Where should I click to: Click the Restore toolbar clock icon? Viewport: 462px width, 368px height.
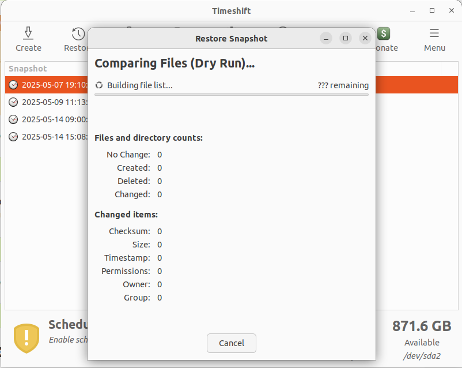tap(78, 33)
